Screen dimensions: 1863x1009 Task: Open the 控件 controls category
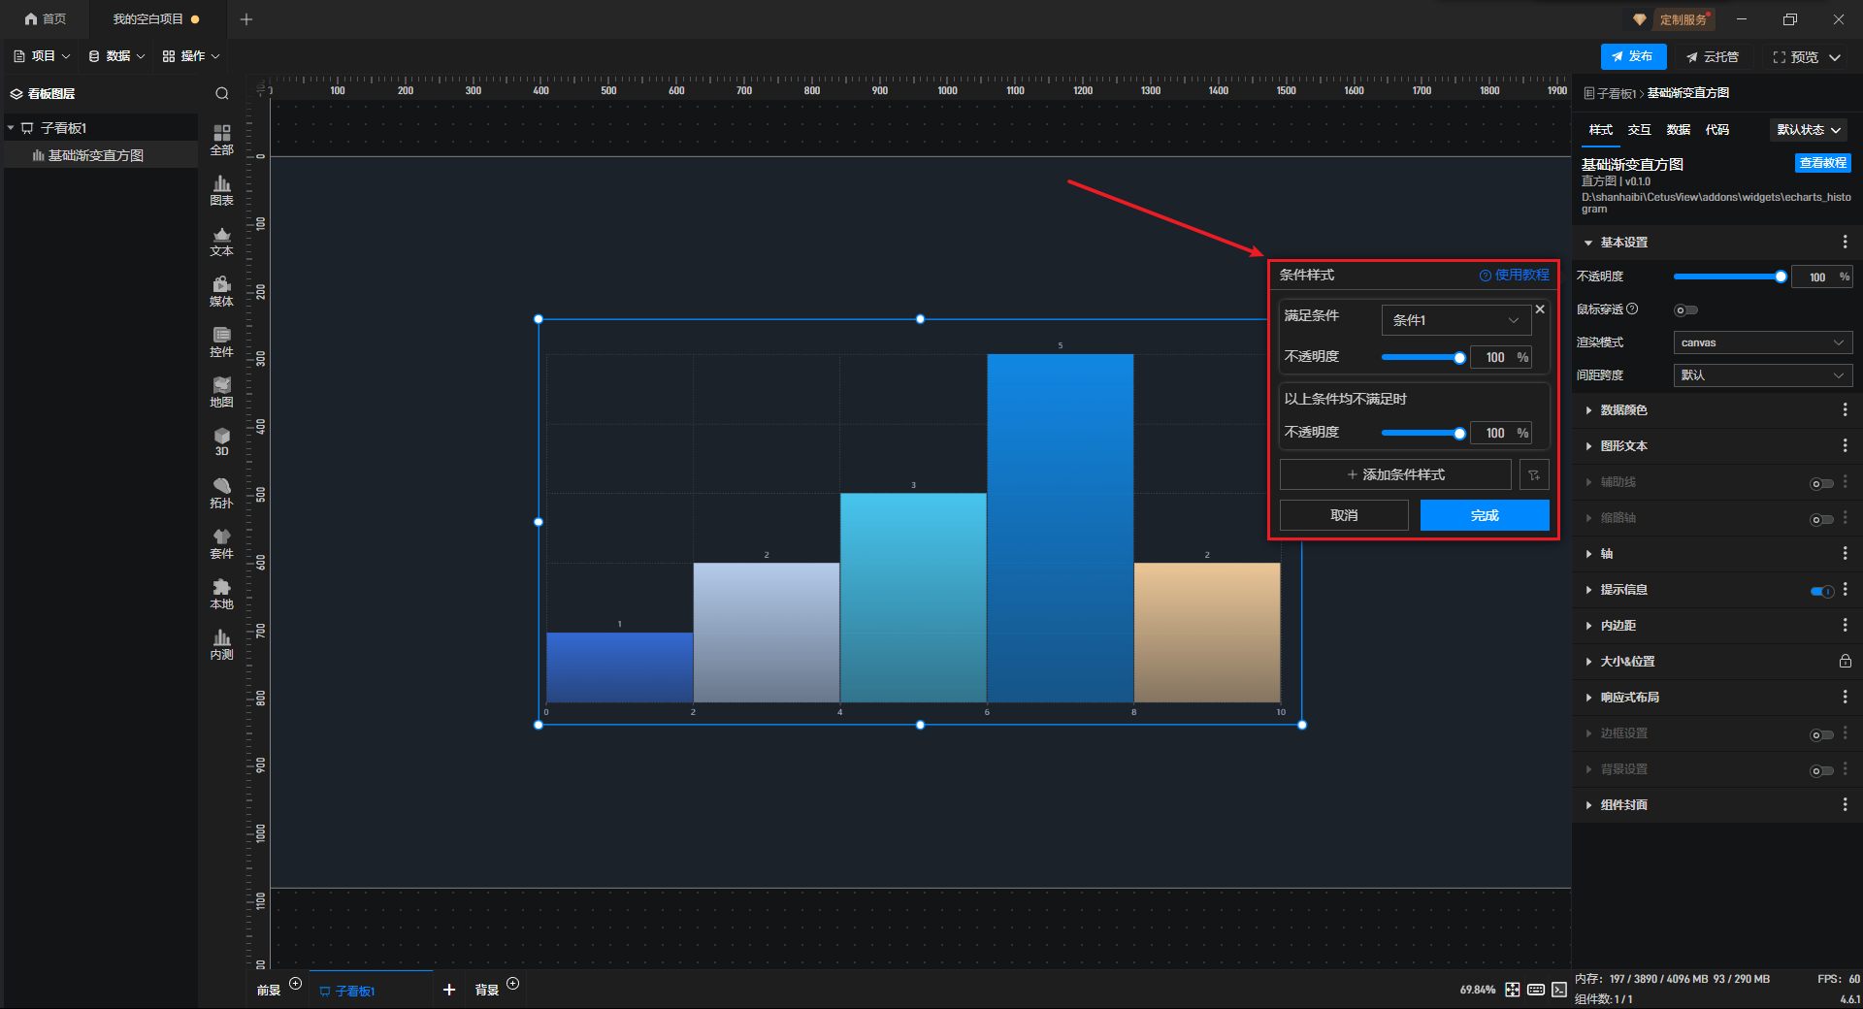click(x=222, y=342)
